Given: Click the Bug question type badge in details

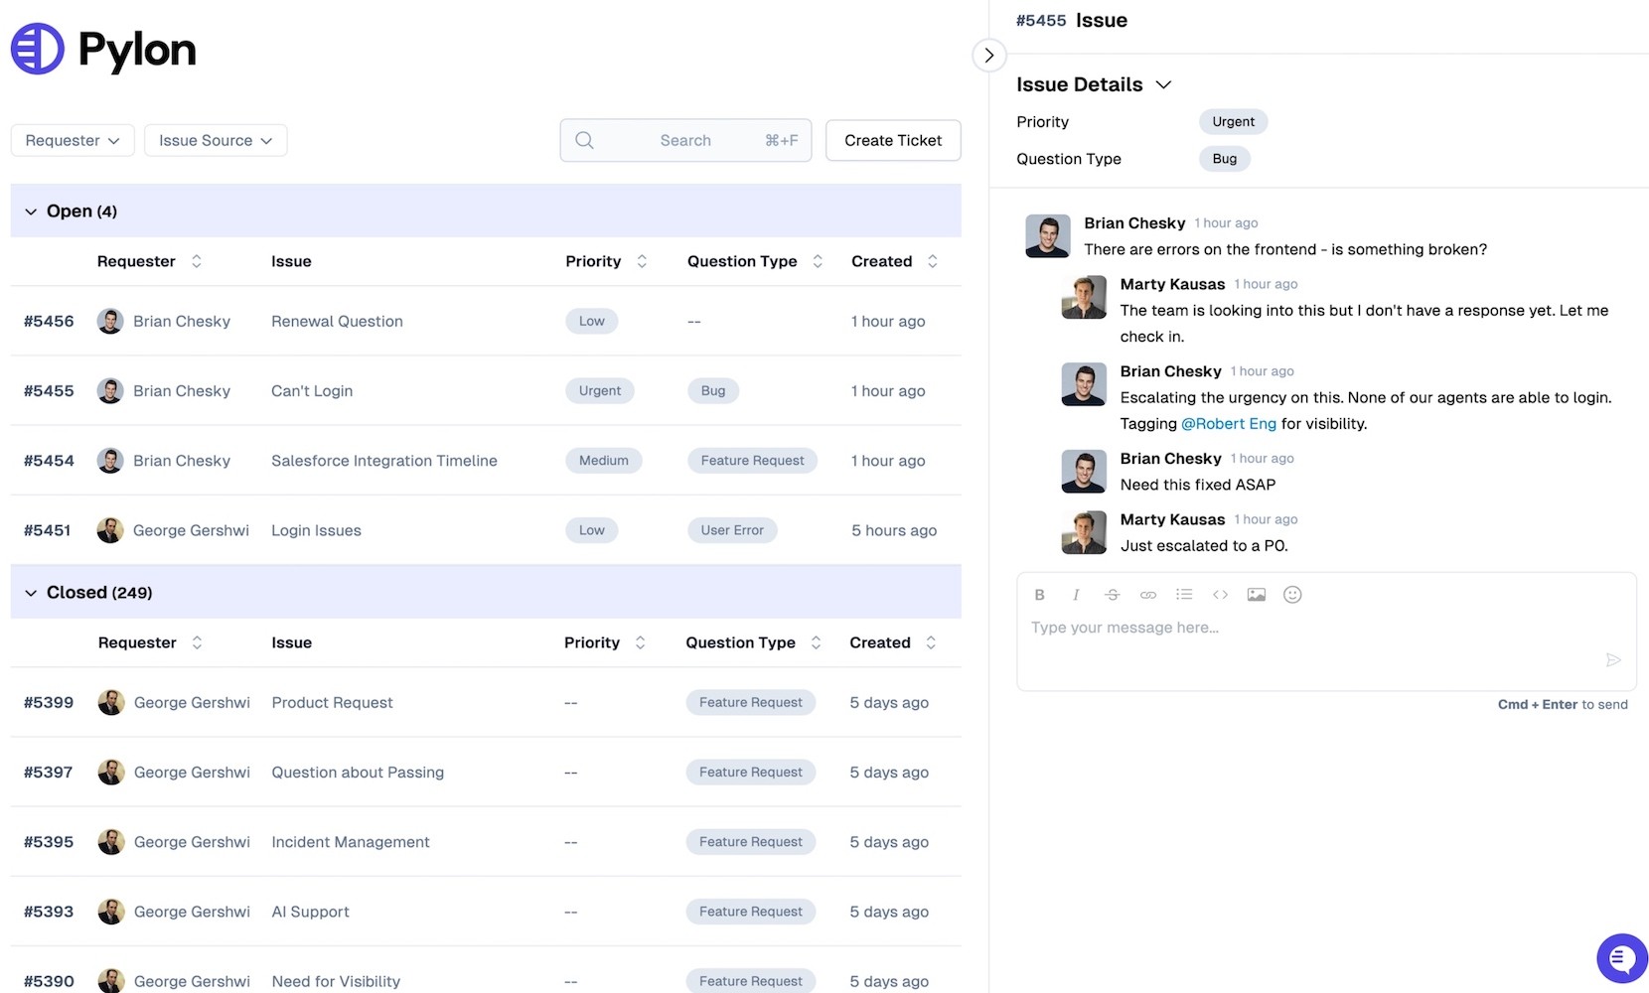Looking at the screenshot, I should coord(1224,159).
